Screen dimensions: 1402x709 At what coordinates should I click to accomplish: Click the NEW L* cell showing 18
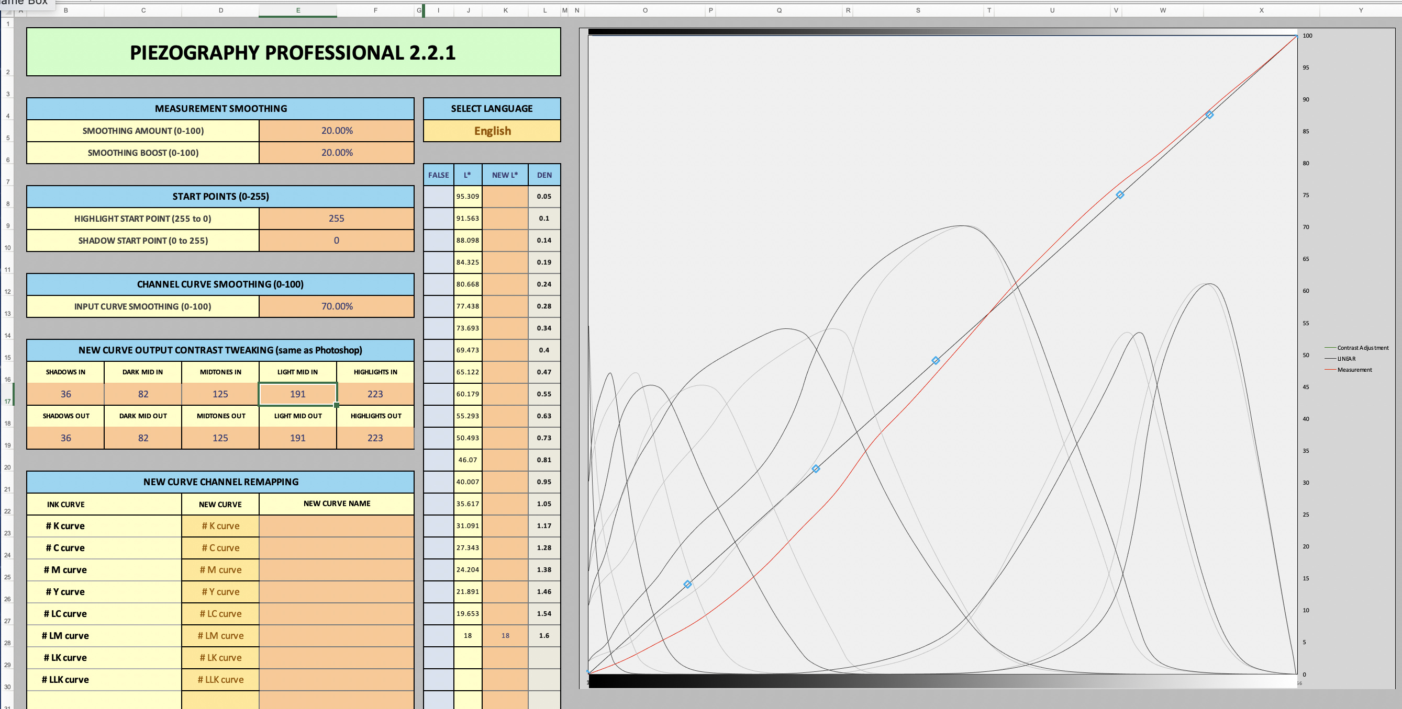point(505,636)
